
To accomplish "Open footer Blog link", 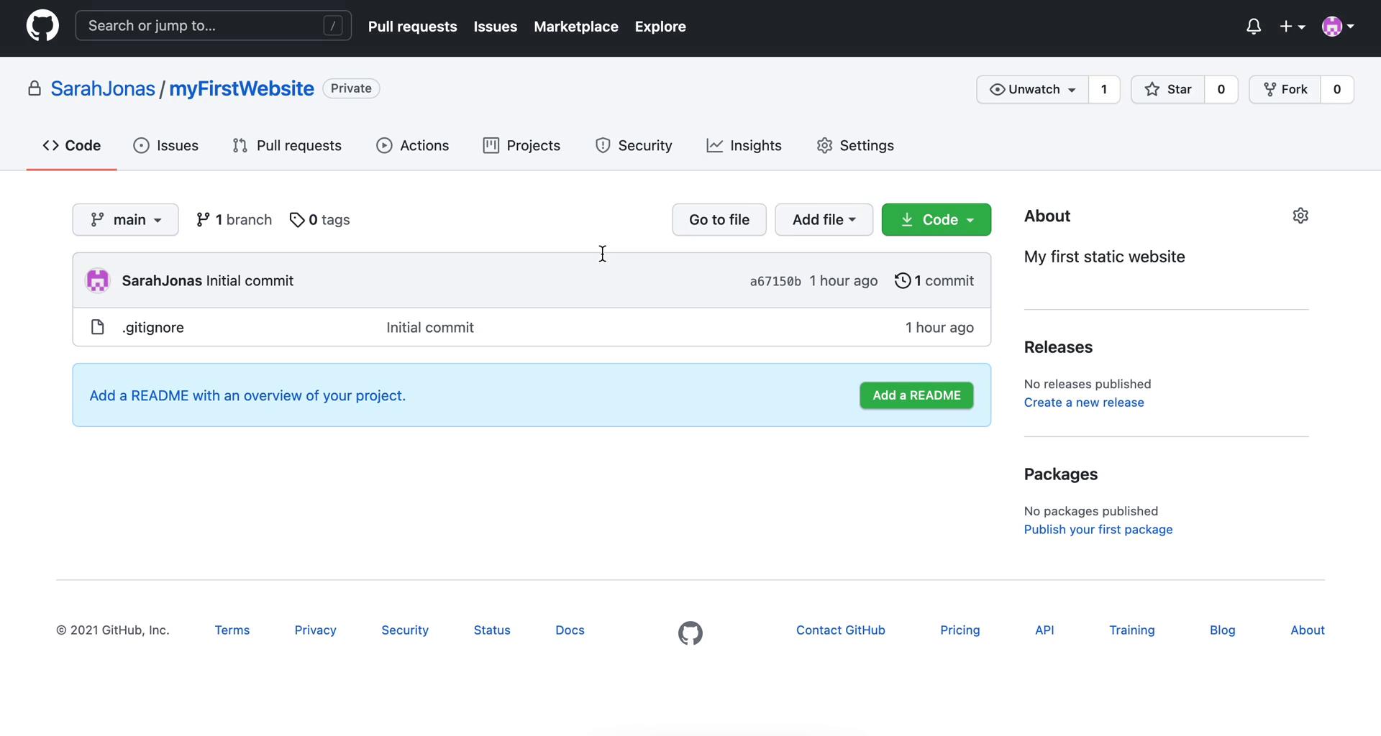I will click(1223, 630).
